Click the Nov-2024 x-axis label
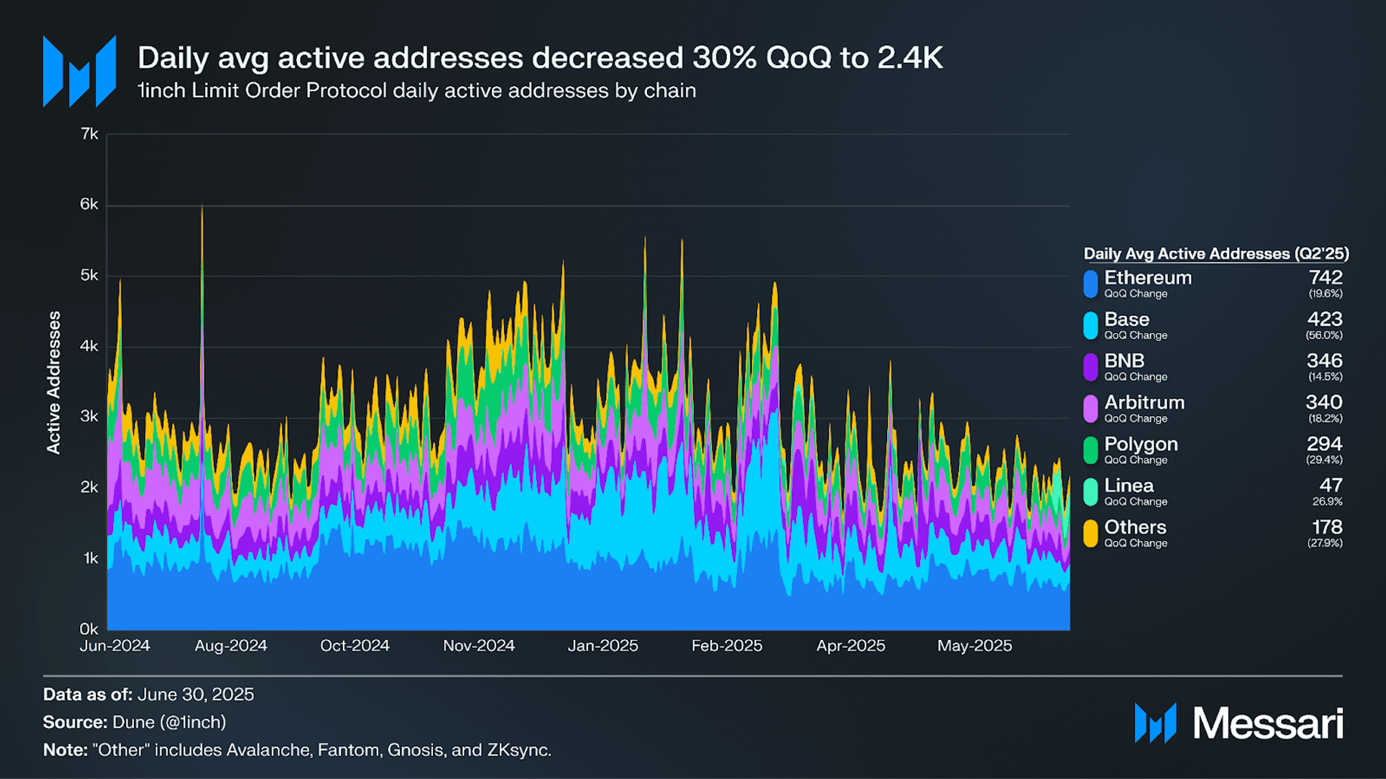The image size is (1386, 779). click(478, 646)
